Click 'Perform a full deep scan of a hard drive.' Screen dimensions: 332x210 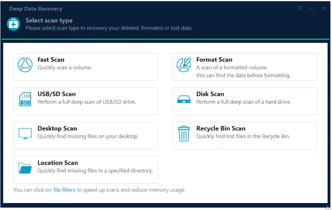click(243, 102)
